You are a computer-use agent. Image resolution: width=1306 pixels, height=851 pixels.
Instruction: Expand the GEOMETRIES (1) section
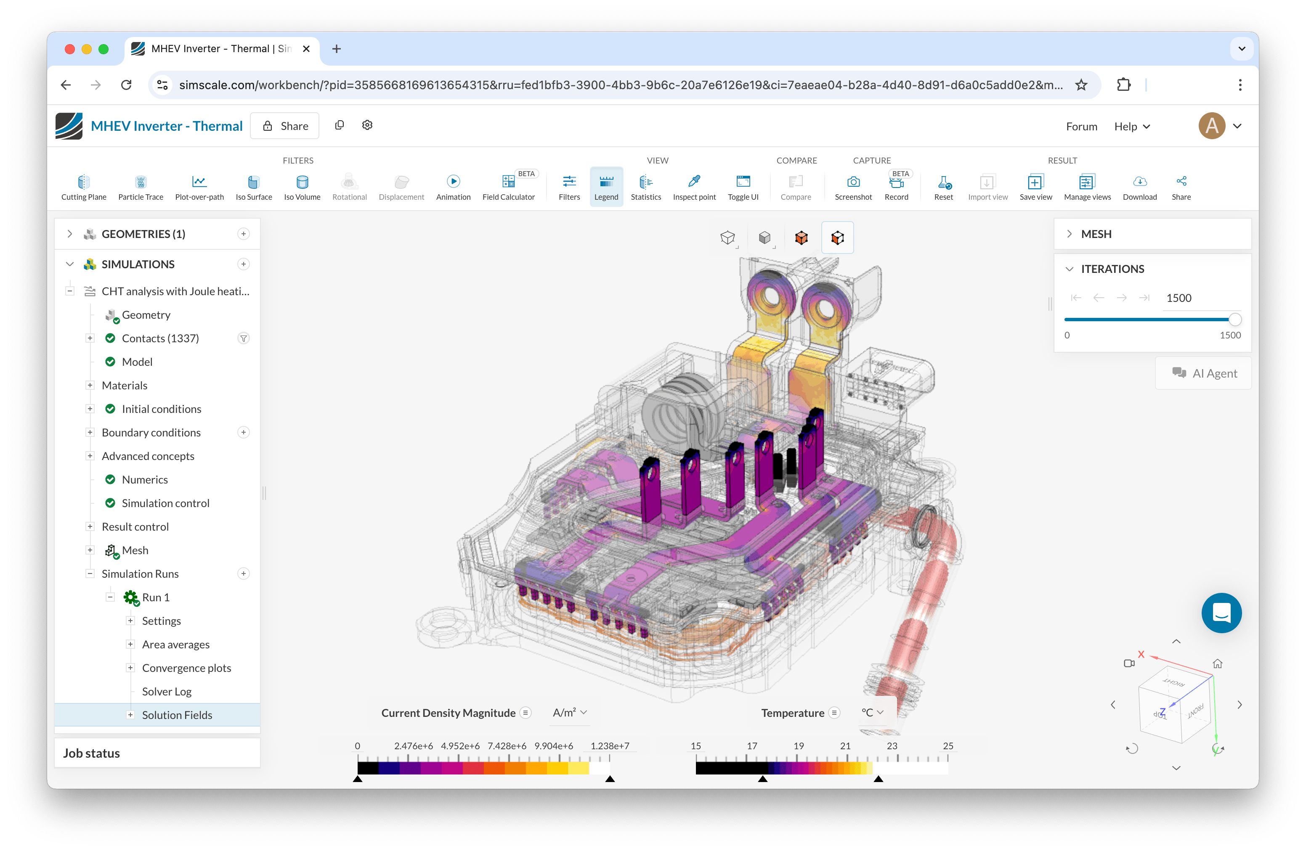pos(70,234)
